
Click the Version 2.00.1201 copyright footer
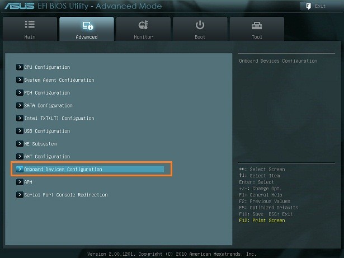[x=172, y=254]
